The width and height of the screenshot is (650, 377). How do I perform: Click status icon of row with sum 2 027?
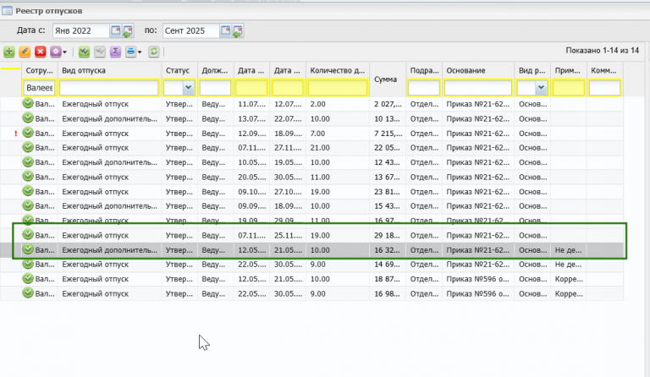[28, 103]
